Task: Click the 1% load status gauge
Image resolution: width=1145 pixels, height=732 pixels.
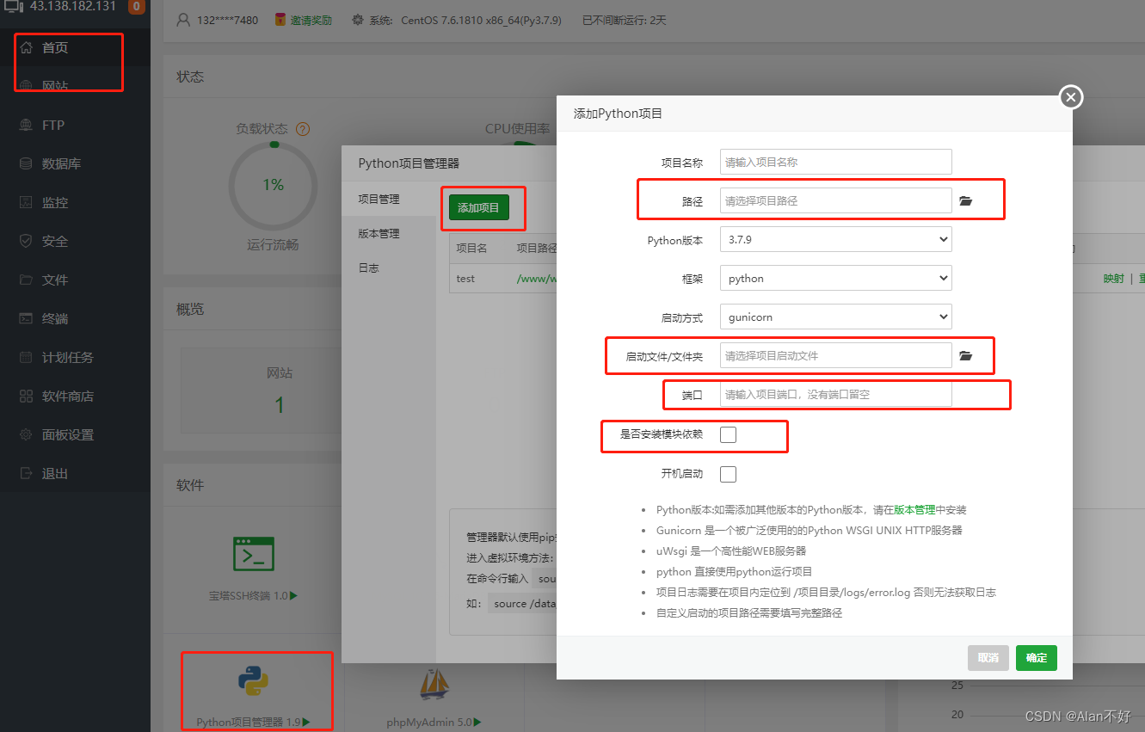Action: pos(273,185)
